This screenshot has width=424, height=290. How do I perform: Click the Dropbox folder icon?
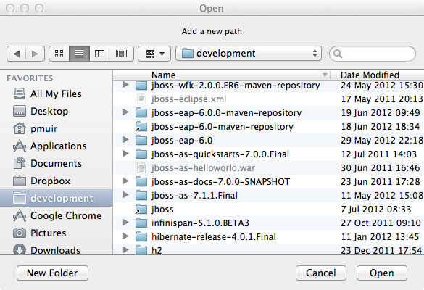click(20, 181)
